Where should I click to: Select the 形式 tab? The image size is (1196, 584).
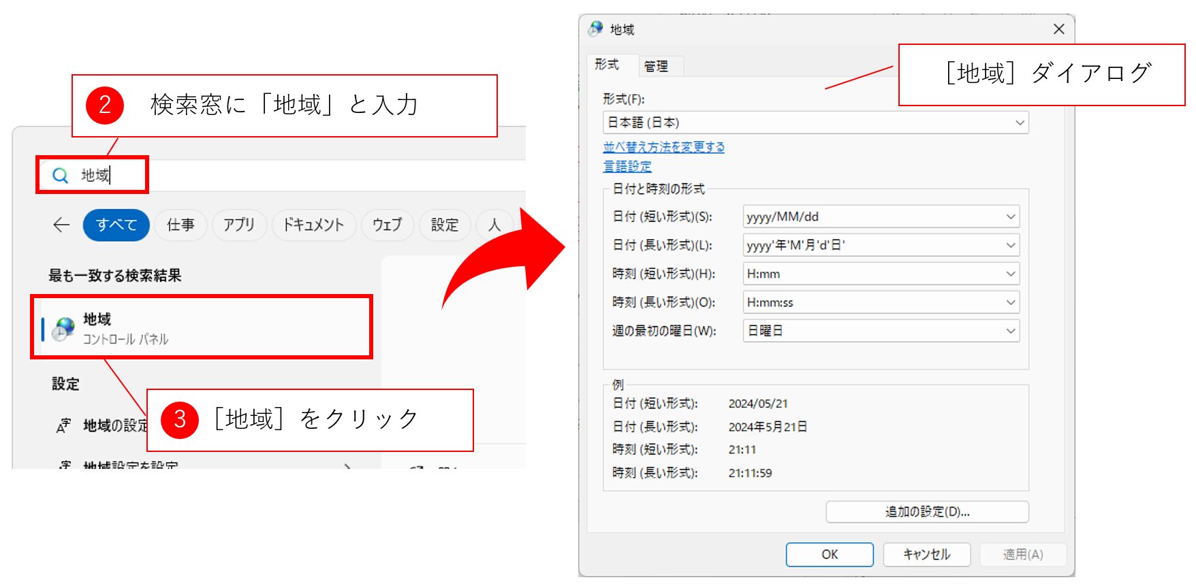[607, 65]
